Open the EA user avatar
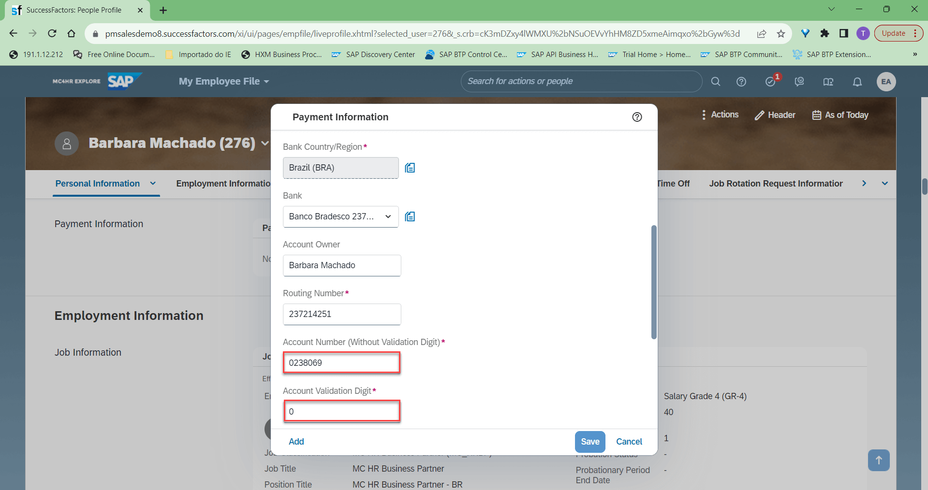 point(886,81)
